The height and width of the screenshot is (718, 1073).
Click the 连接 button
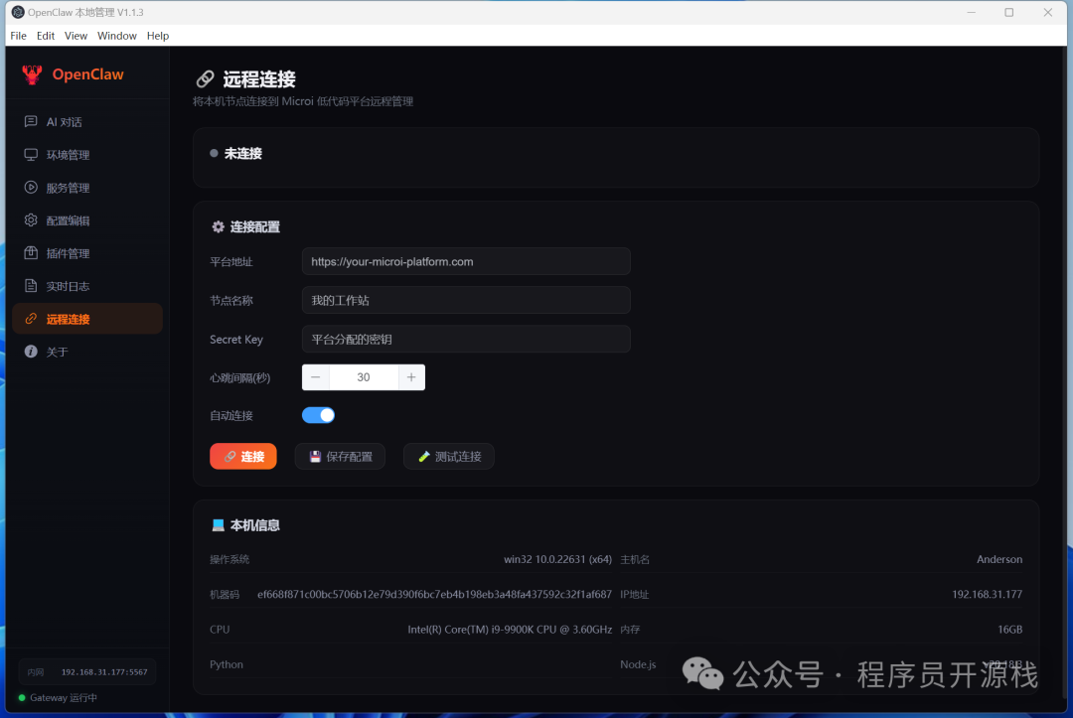tap(242, 456)
